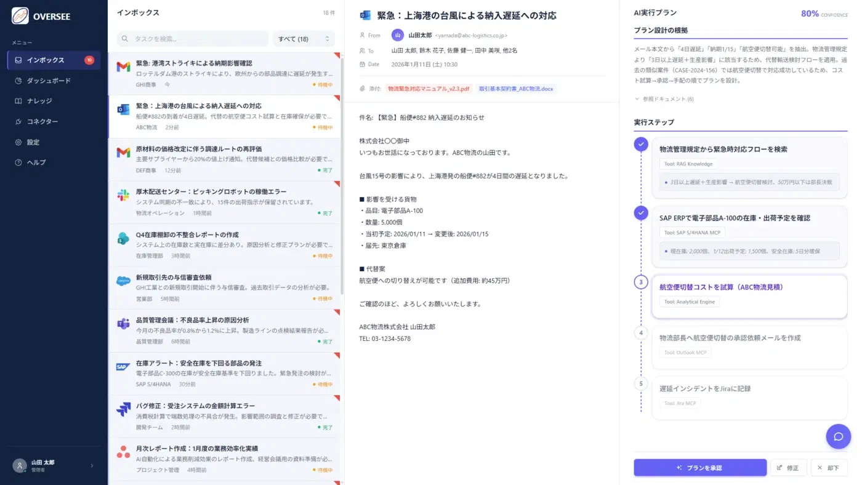Image resolution: width=862 pixels, height=485 pixels.
Task: Click the Salesforce icon on 新規取引先 task
Action: pyautogui.click(x=123, y=281)
